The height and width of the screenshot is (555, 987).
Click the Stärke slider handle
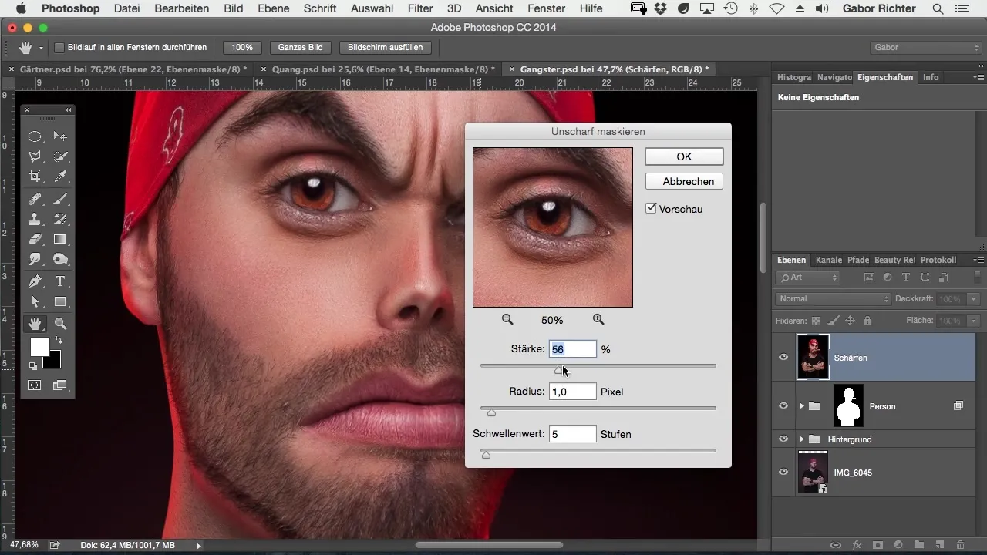[558, 370]
